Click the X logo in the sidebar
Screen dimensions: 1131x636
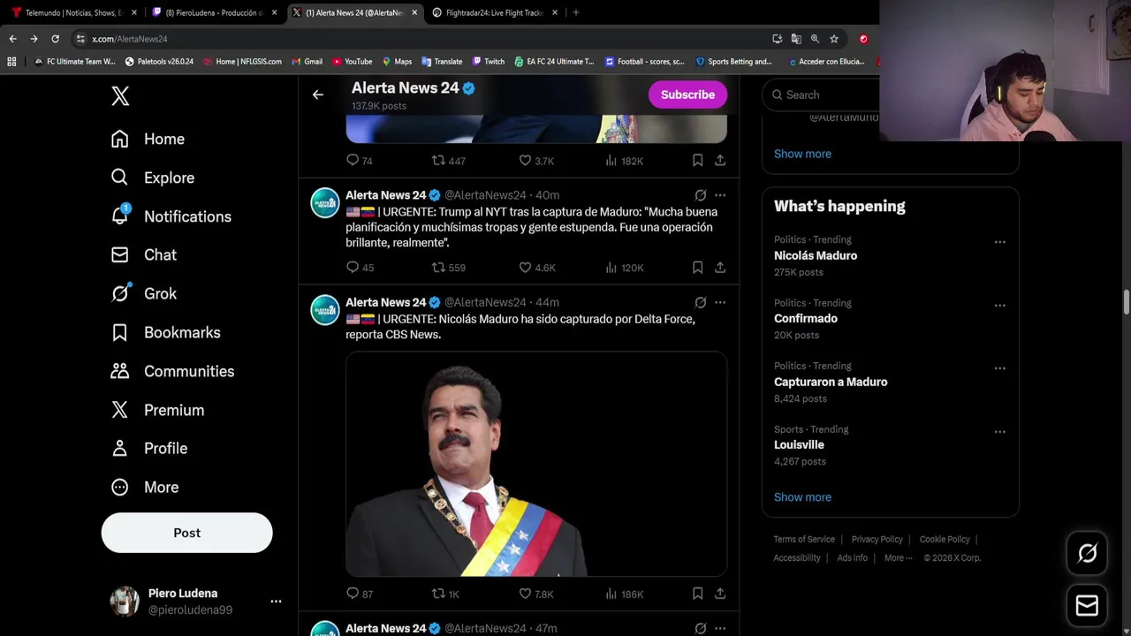(120, 96)
